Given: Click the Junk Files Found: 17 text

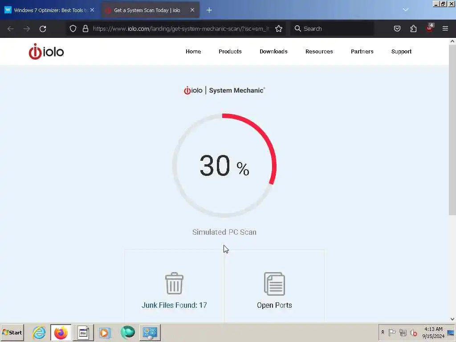Looking at the screenshot, I should [x=174, y=305].
